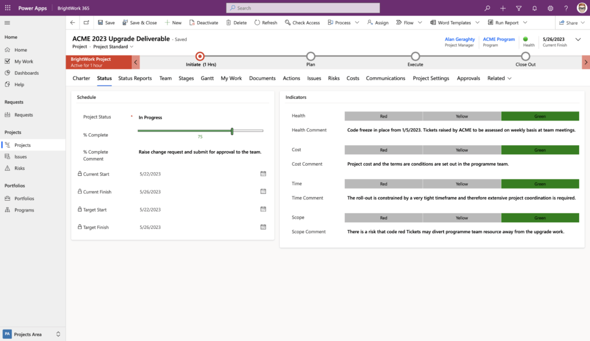Open the app launcher waffle icon
The image size is (590, 341).
tap(8, 8)
